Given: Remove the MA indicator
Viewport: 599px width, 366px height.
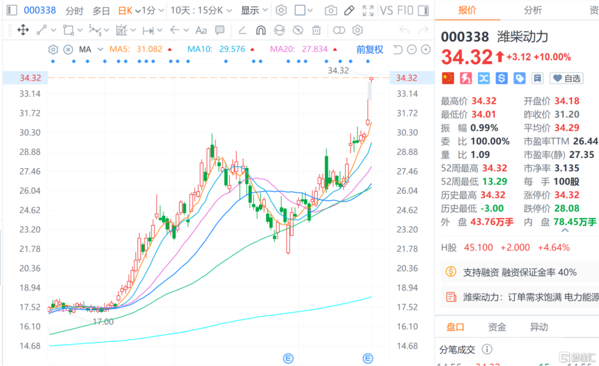Looking at the screenshot, I should pyautogui.click(x=68, y=49).
